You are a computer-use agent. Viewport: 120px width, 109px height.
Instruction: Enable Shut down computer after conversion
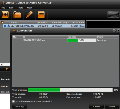[13, 102]
